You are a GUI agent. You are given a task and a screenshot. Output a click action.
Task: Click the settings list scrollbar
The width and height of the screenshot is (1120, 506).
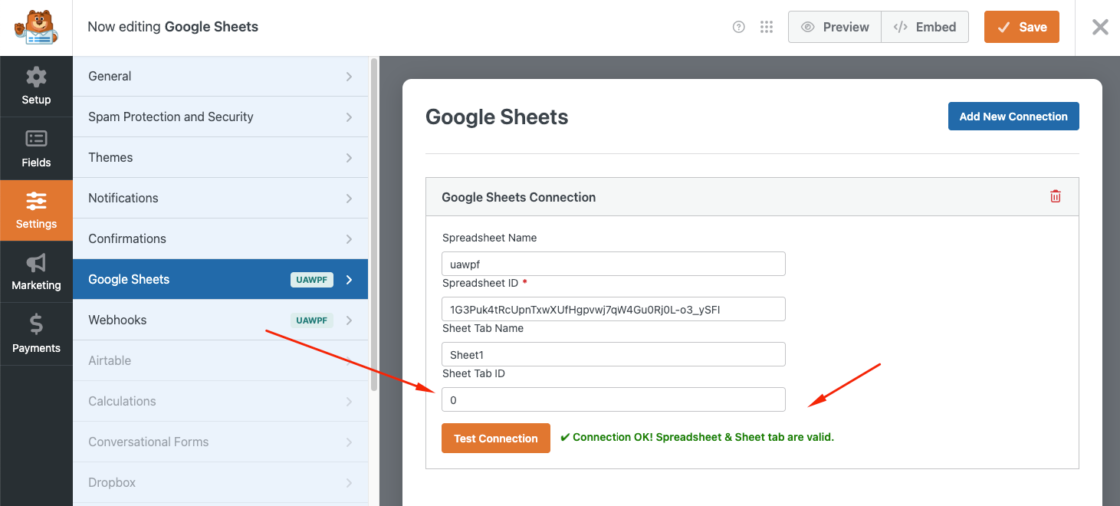click(374, 222)
